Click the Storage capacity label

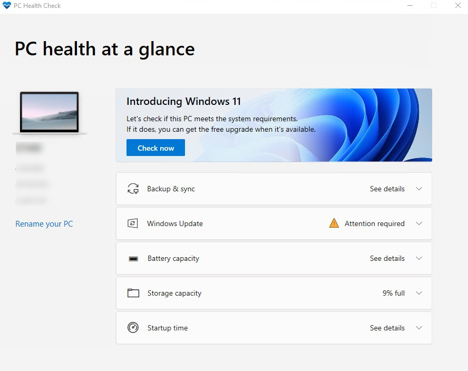(x=174, y=294)
